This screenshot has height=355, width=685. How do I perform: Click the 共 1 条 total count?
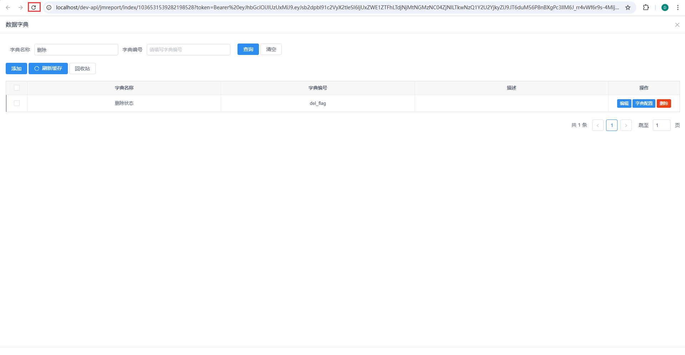point(579,125)
